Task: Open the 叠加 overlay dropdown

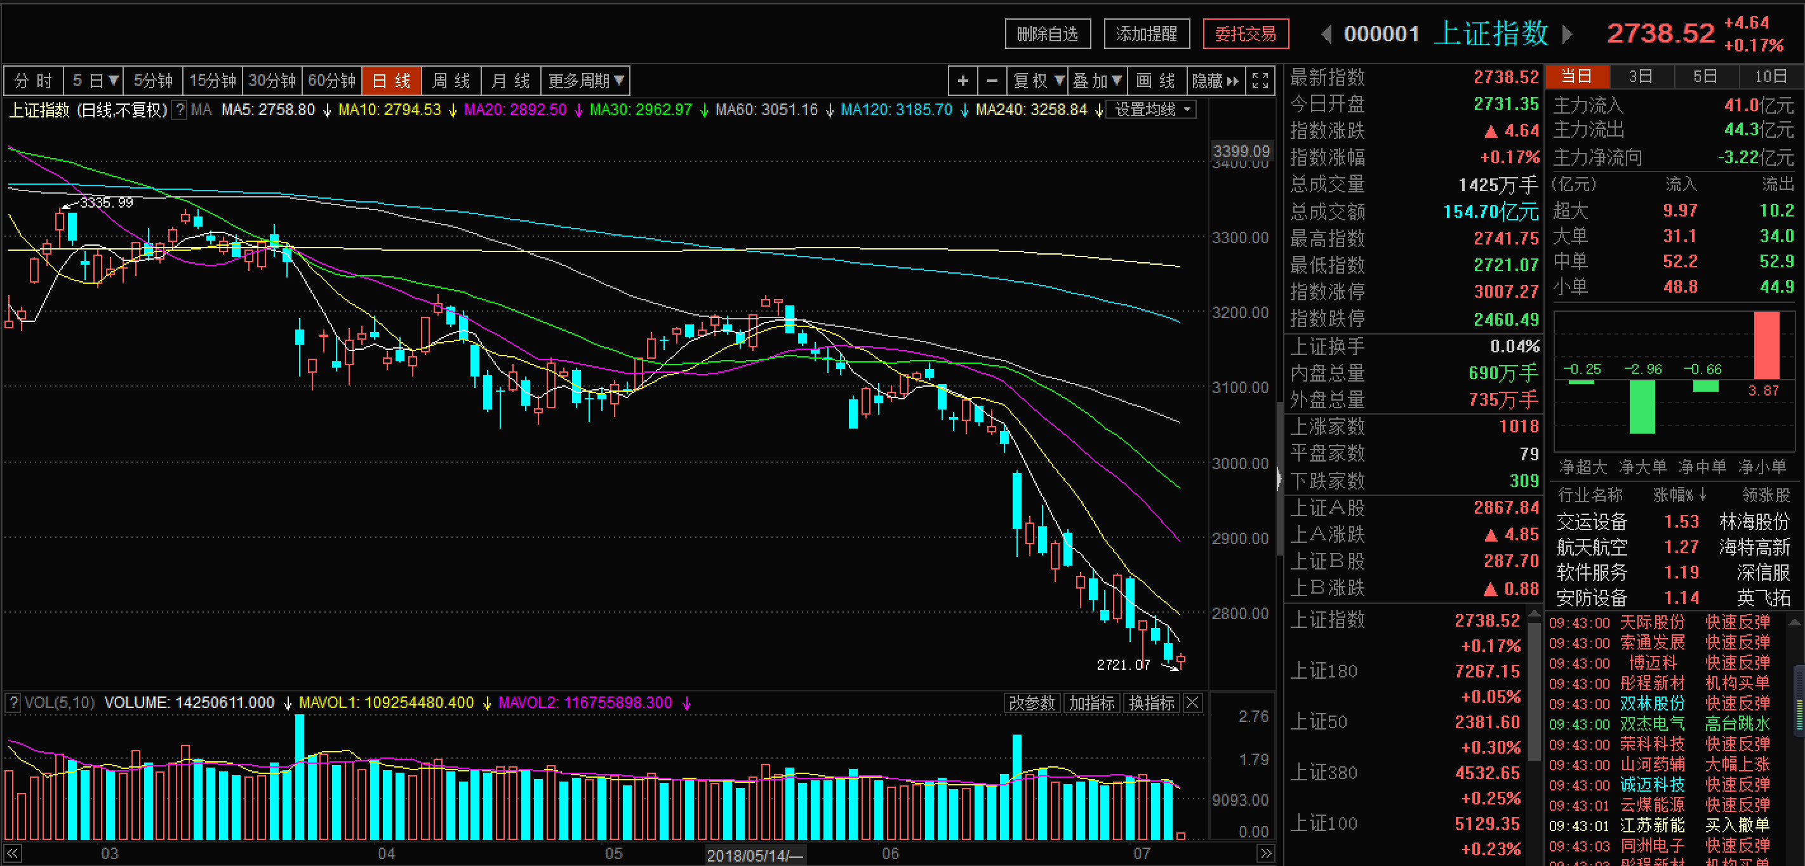Action: click(x=1097, y=81)
